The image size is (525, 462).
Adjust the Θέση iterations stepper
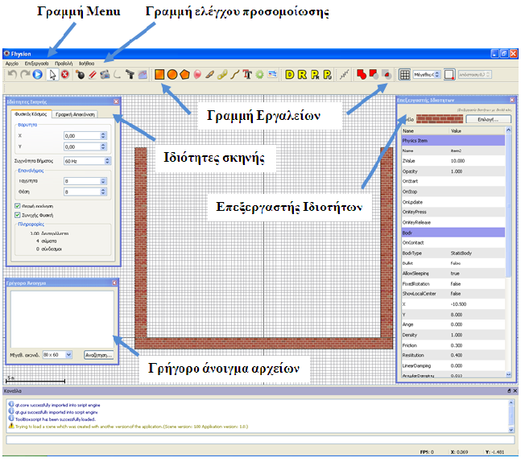pyautogui.click(x=103, y=192)
